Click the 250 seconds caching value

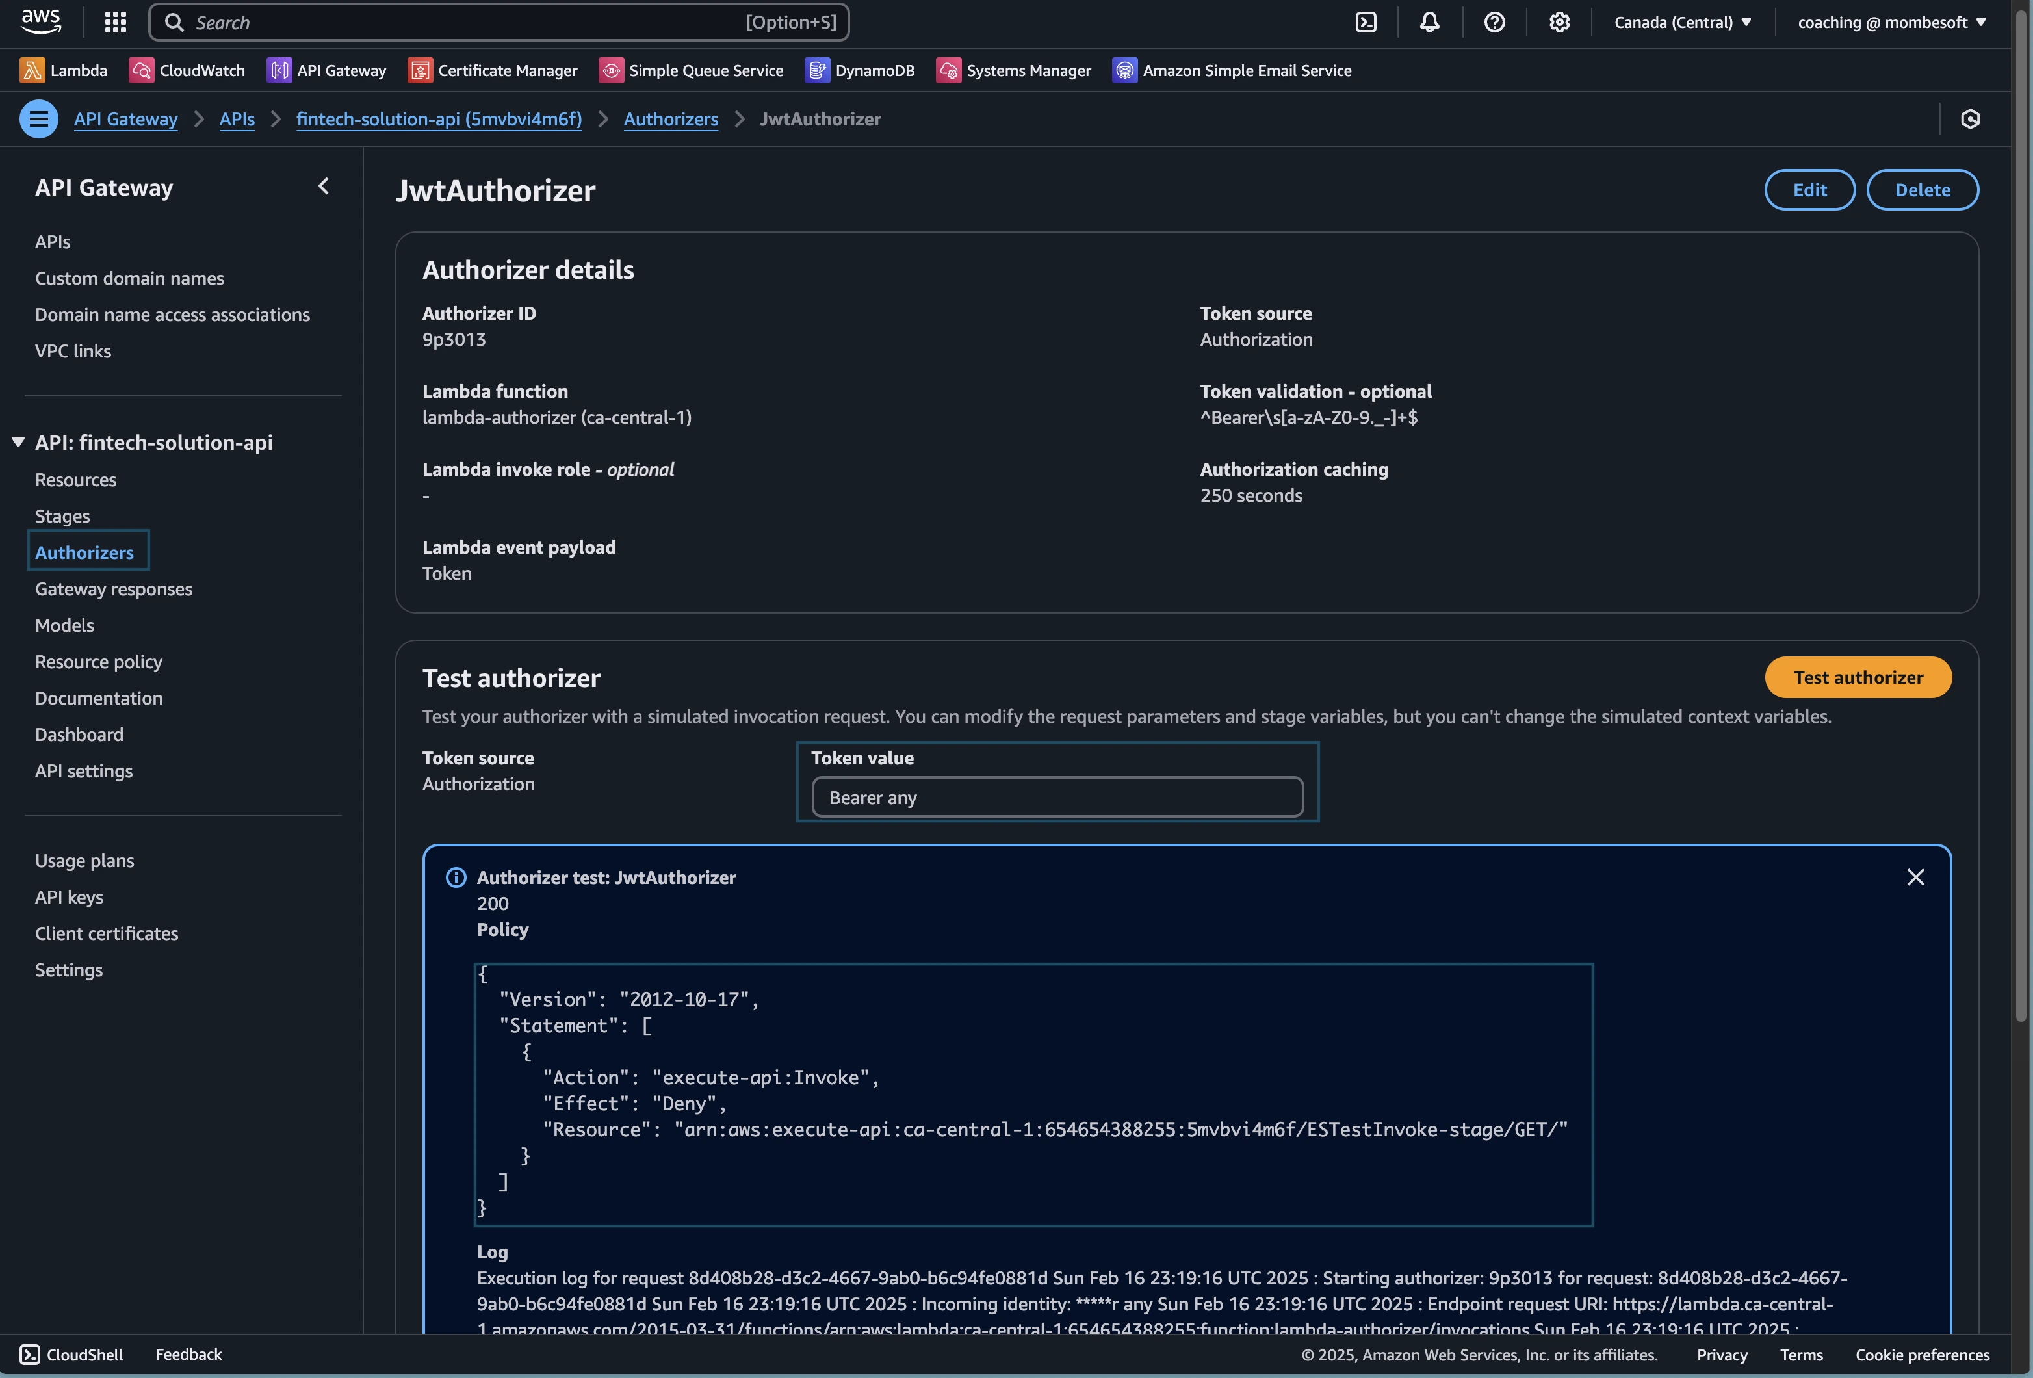pyautogui.click(x=1251, y=495)
